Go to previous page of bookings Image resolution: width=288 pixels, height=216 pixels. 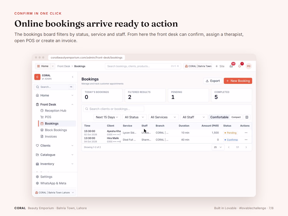click(x=229, y=147)
